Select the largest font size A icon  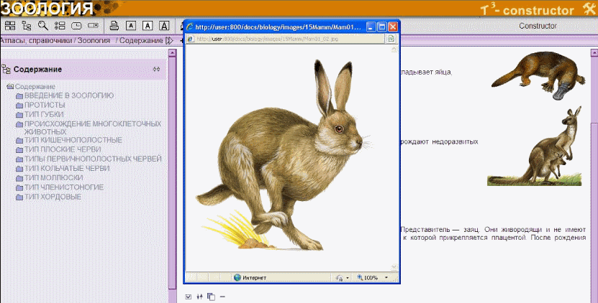coord(164,25)
